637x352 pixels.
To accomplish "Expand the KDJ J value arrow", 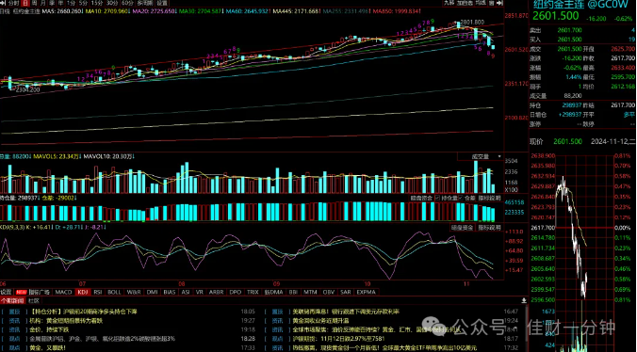I will tap(105, 228).
